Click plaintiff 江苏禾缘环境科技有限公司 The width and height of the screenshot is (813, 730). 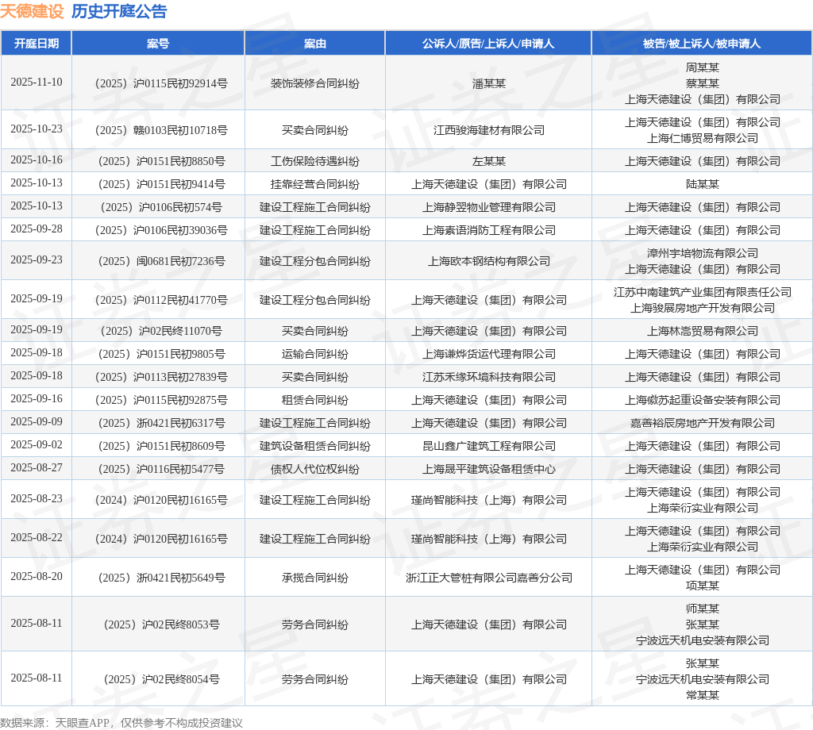pos(488,377)
